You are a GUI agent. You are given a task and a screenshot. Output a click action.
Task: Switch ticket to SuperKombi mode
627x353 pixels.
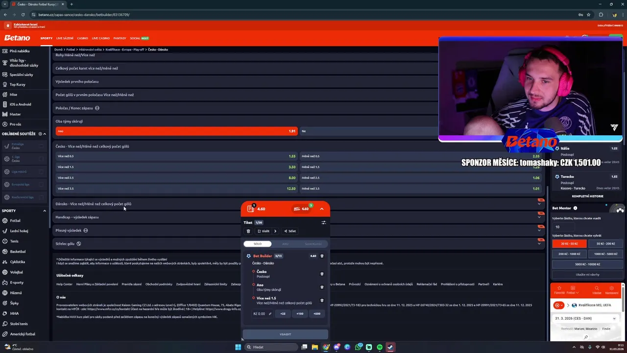click(x=313, y=244)
